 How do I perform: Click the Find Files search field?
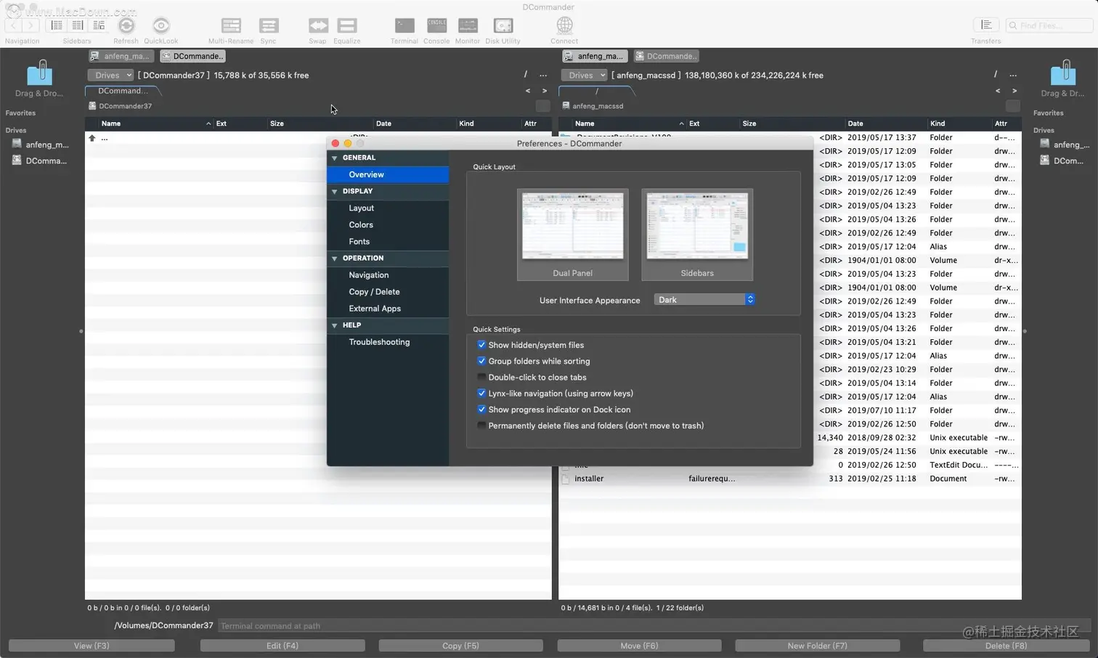1049,25
